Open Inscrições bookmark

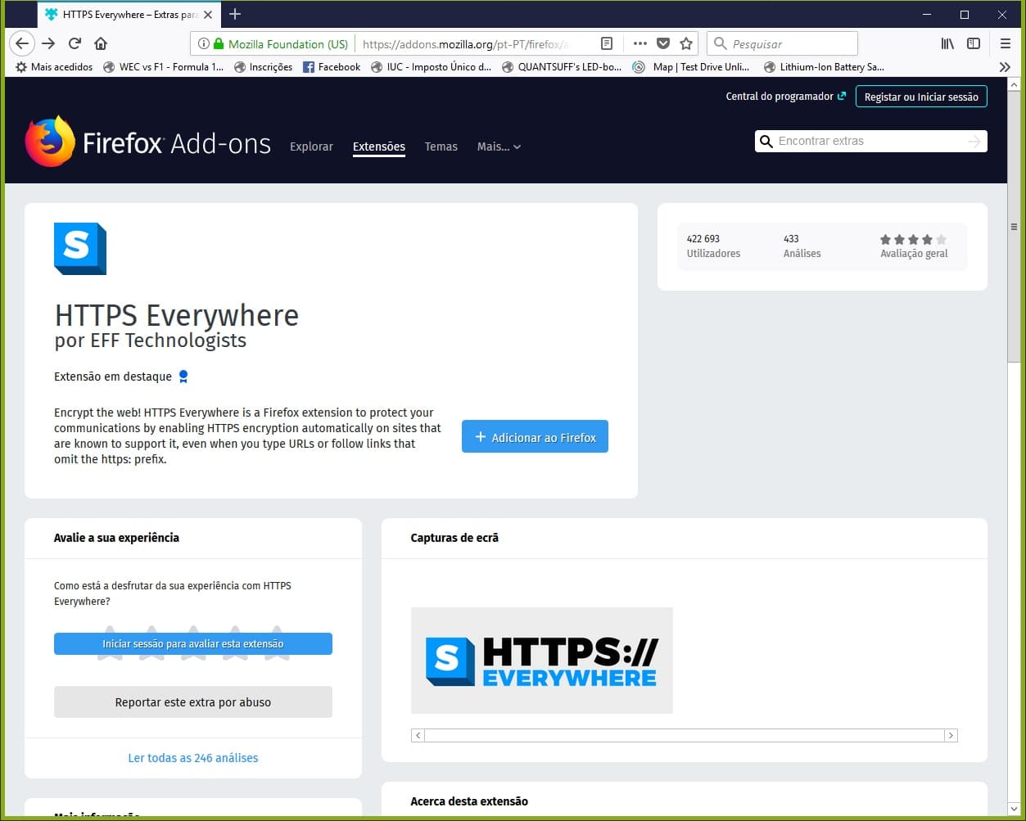[263, 67]
